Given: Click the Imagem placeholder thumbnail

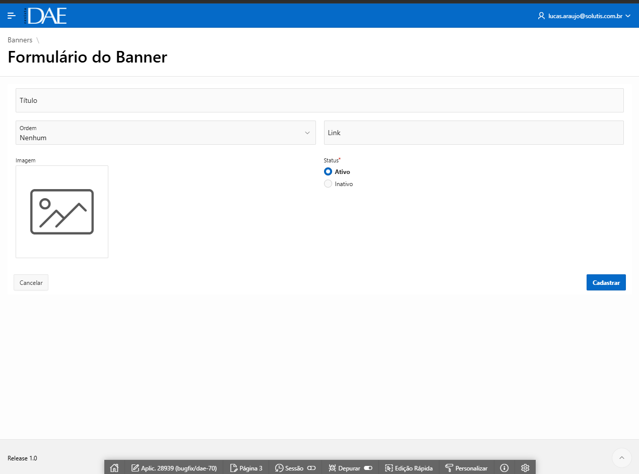Looking at the screenshot, I should 62,211.
